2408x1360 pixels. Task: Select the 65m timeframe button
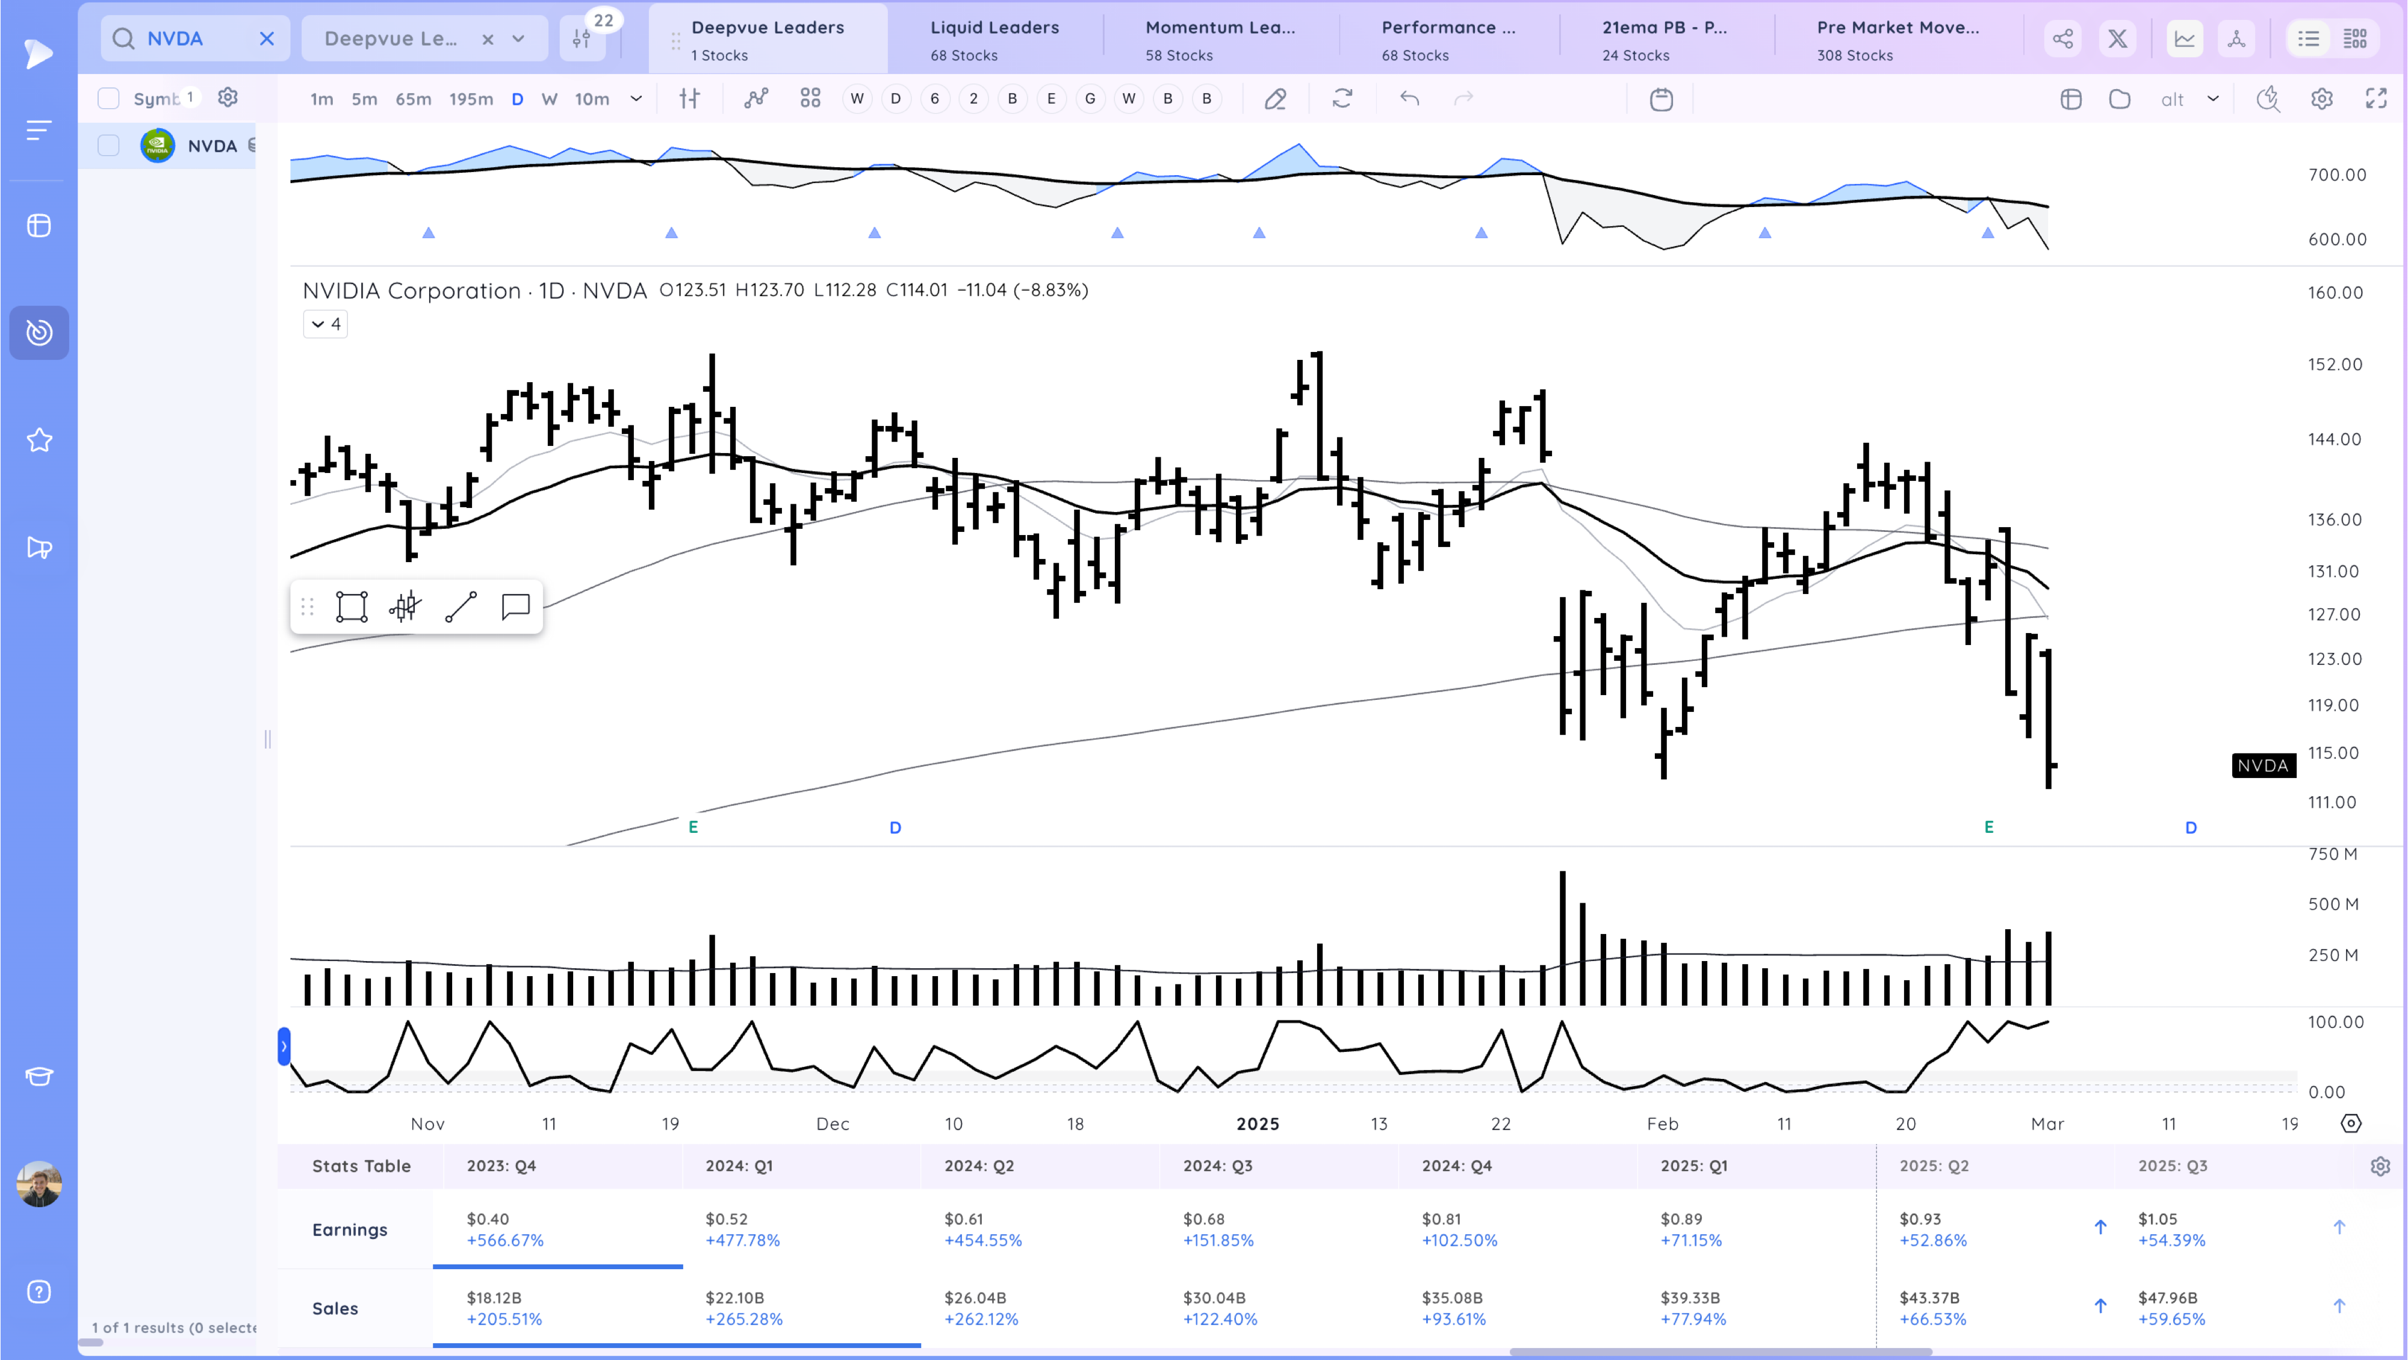(x=413, y=98)
